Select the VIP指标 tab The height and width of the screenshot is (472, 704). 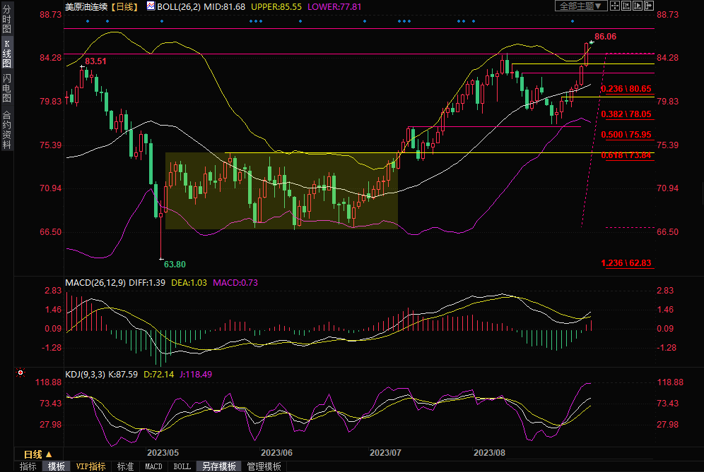(90, 466)
